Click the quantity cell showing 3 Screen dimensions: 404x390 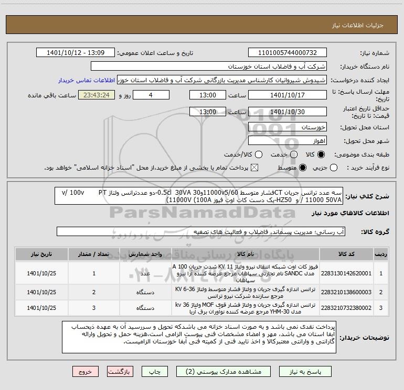[94, 308]
